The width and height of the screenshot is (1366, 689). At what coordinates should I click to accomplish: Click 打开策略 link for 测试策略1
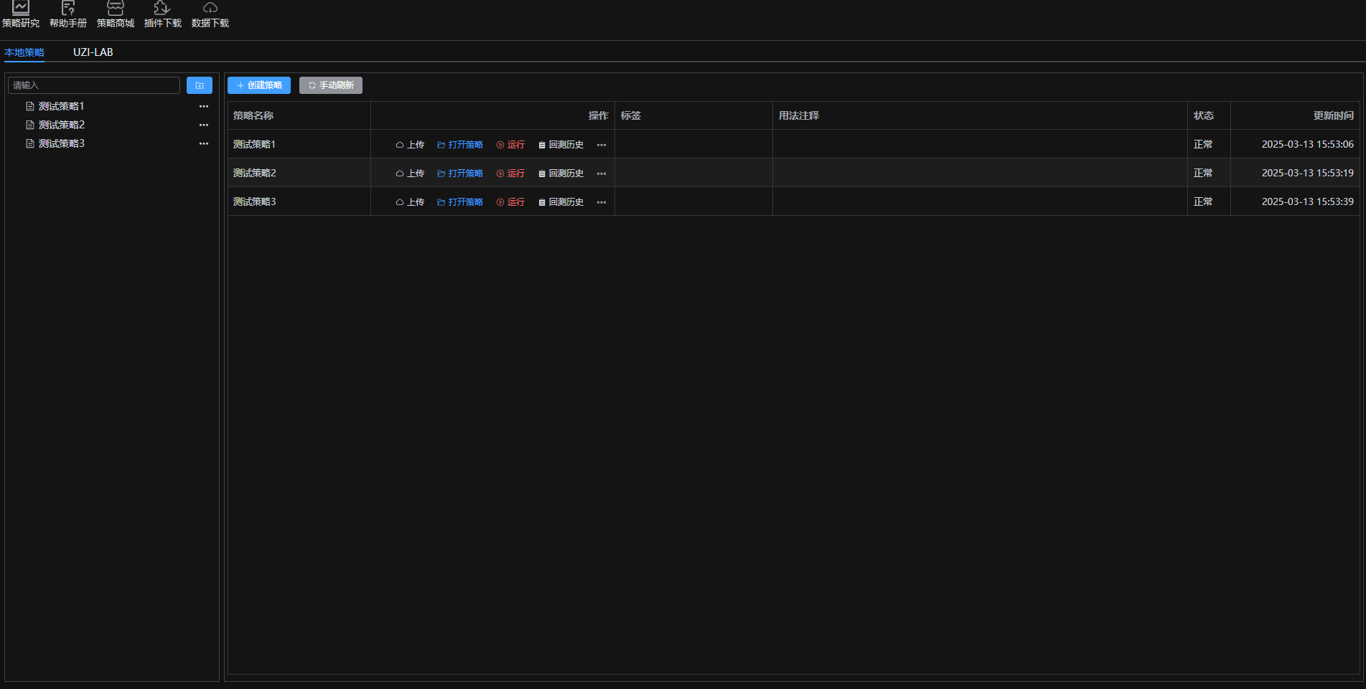(460, 145)
